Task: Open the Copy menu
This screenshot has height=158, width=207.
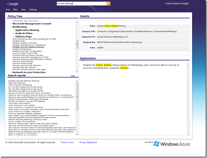Action: 23,9
